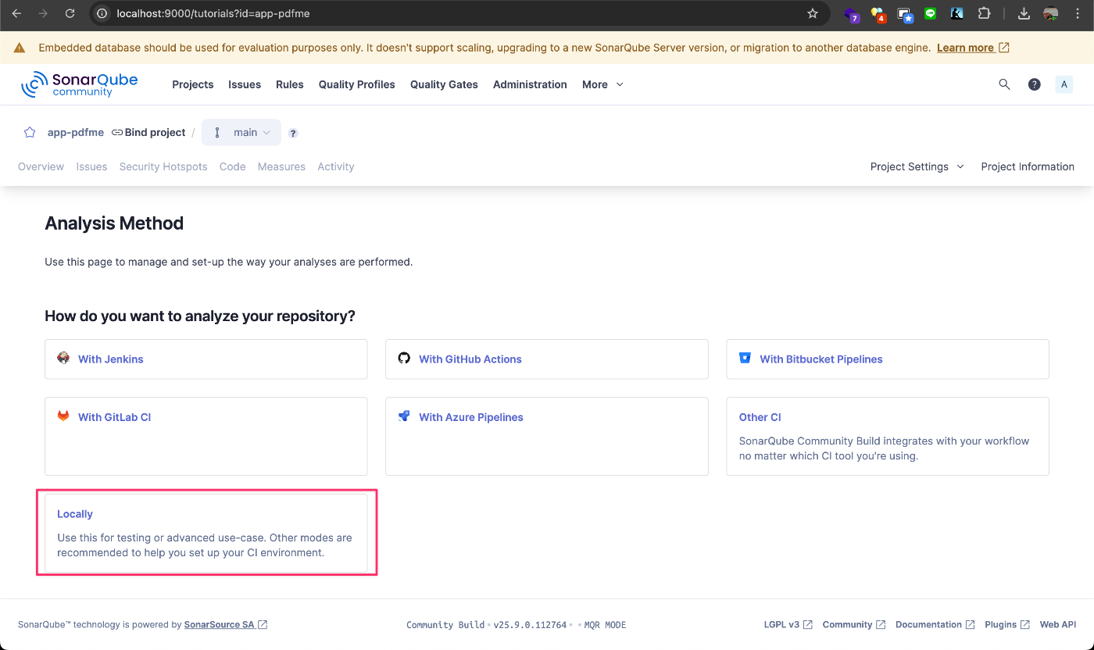Image resolution: width=1094 pixels, height=650 pixels.
Task: Open Project Information
Action: (1028, 166)
